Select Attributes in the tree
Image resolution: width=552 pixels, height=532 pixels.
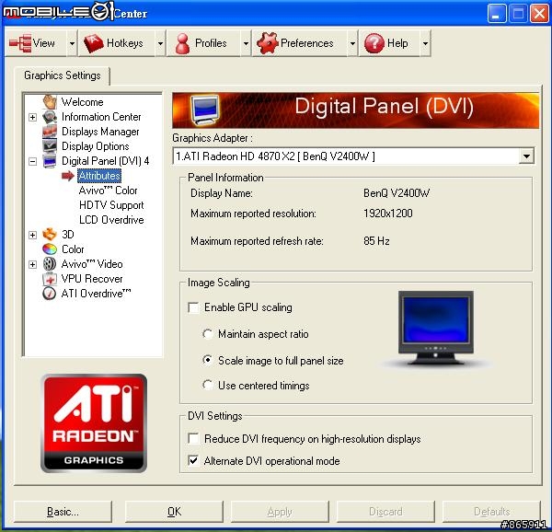point(99,176)
